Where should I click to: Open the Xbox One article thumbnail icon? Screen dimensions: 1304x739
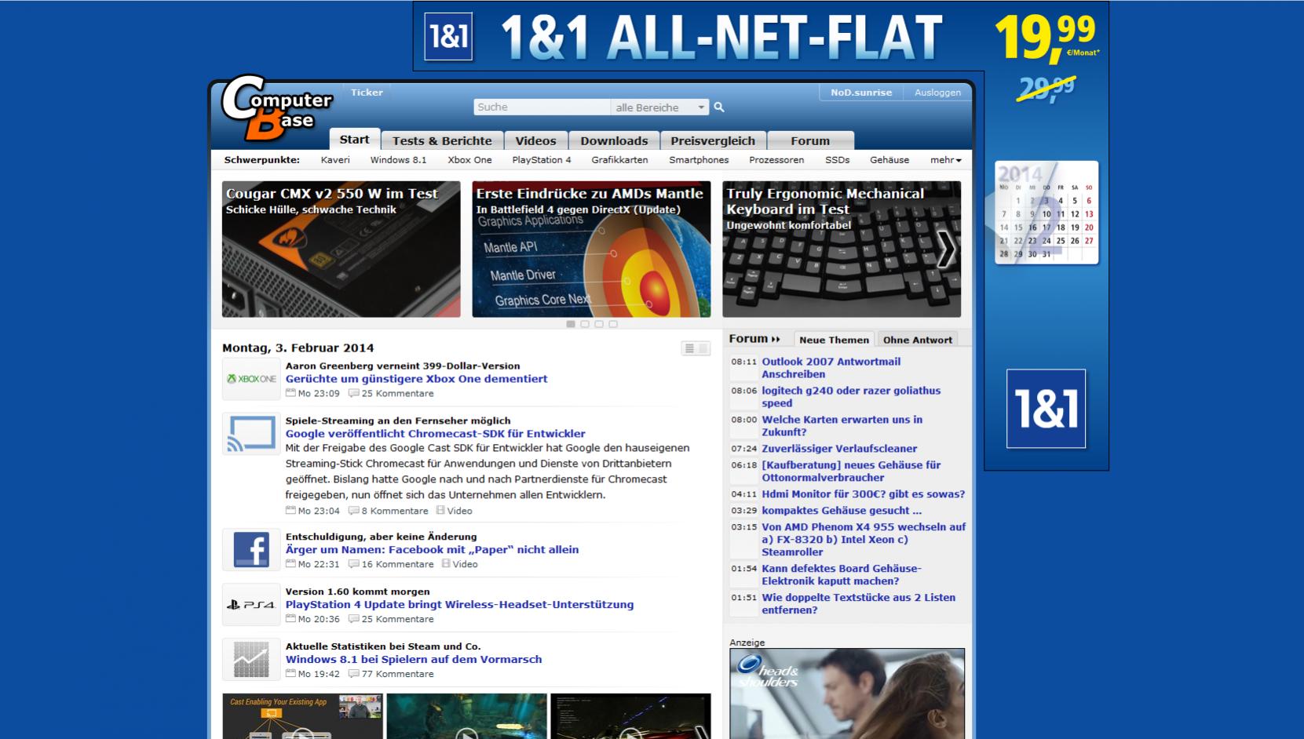251,379
